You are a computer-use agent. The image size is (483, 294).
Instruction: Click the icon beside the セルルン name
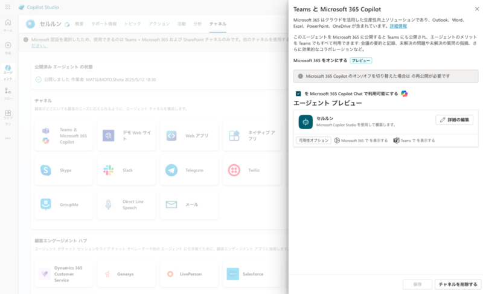[67, 24]
